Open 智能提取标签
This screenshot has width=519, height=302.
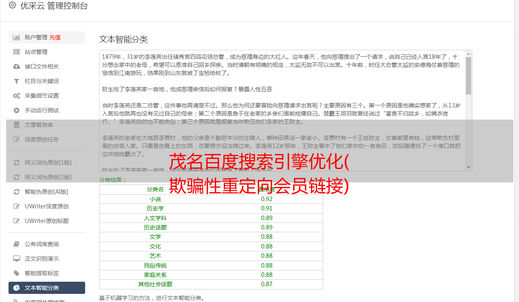(x=47, y=273)
